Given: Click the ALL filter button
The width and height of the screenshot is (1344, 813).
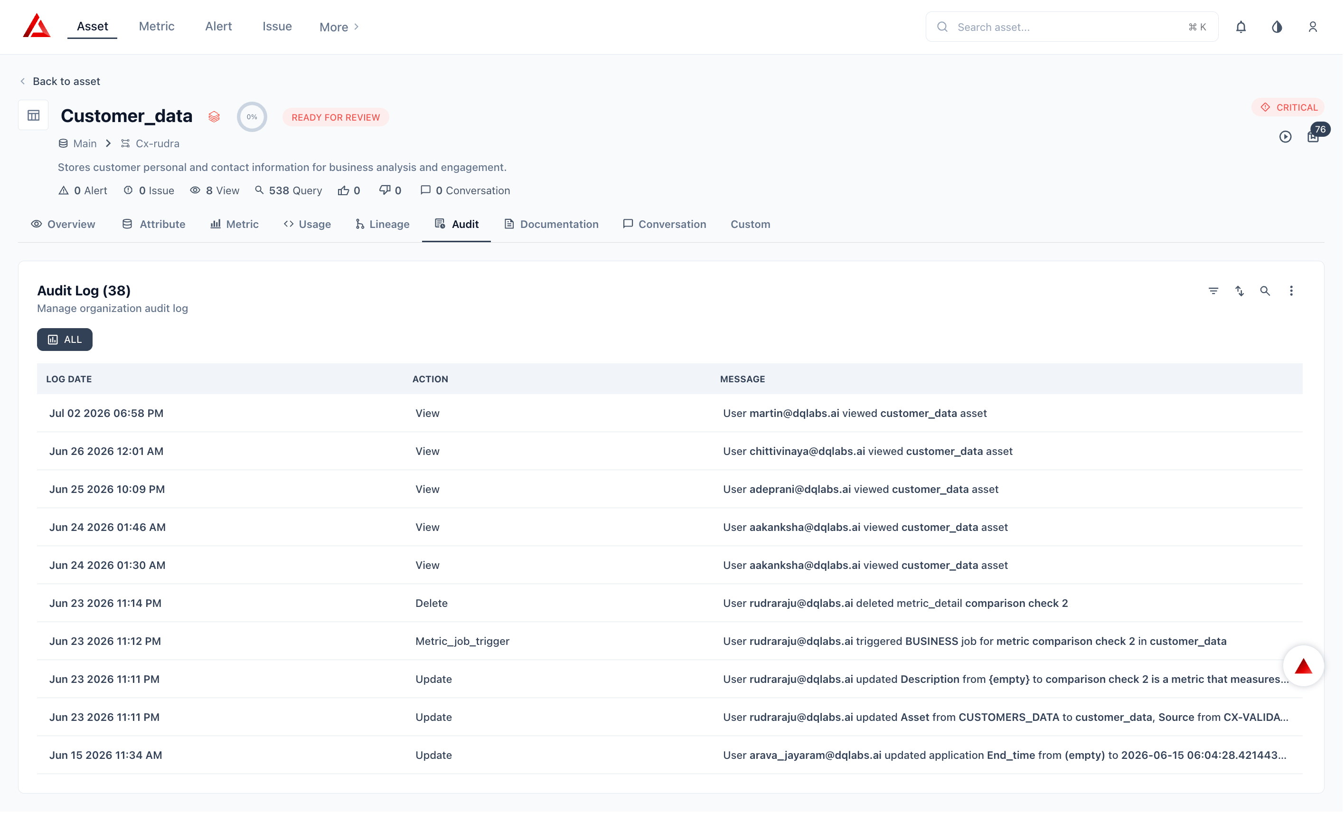Looking at the screenshot, I should click(x=65, y=340).
